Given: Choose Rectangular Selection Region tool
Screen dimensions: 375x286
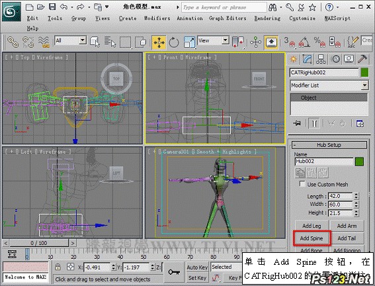Looking at the screenshot, I should [x=125, y=42].
